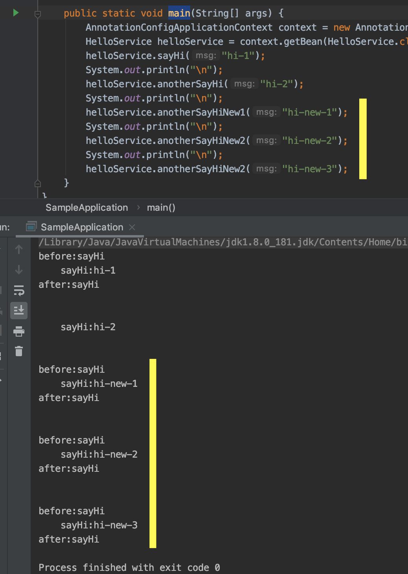Print console output with printer icon
The image size is (408, 574).
(x=19, y=331)
